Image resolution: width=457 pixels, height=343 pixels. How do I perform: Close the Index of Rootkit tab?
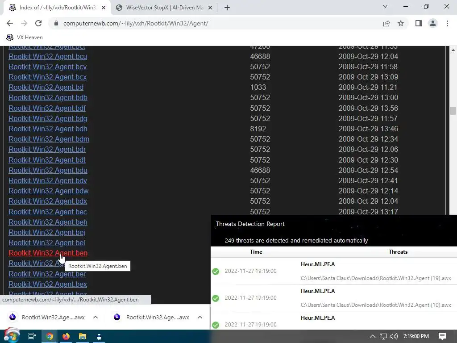[104, 8]
